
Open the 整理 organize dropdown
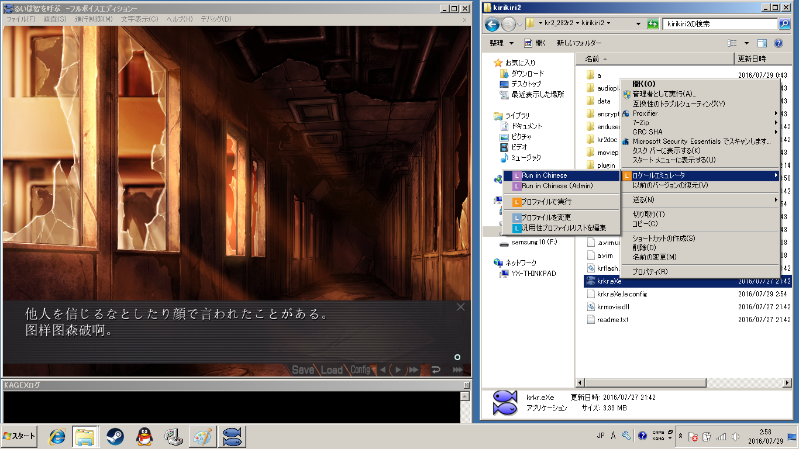501,43
